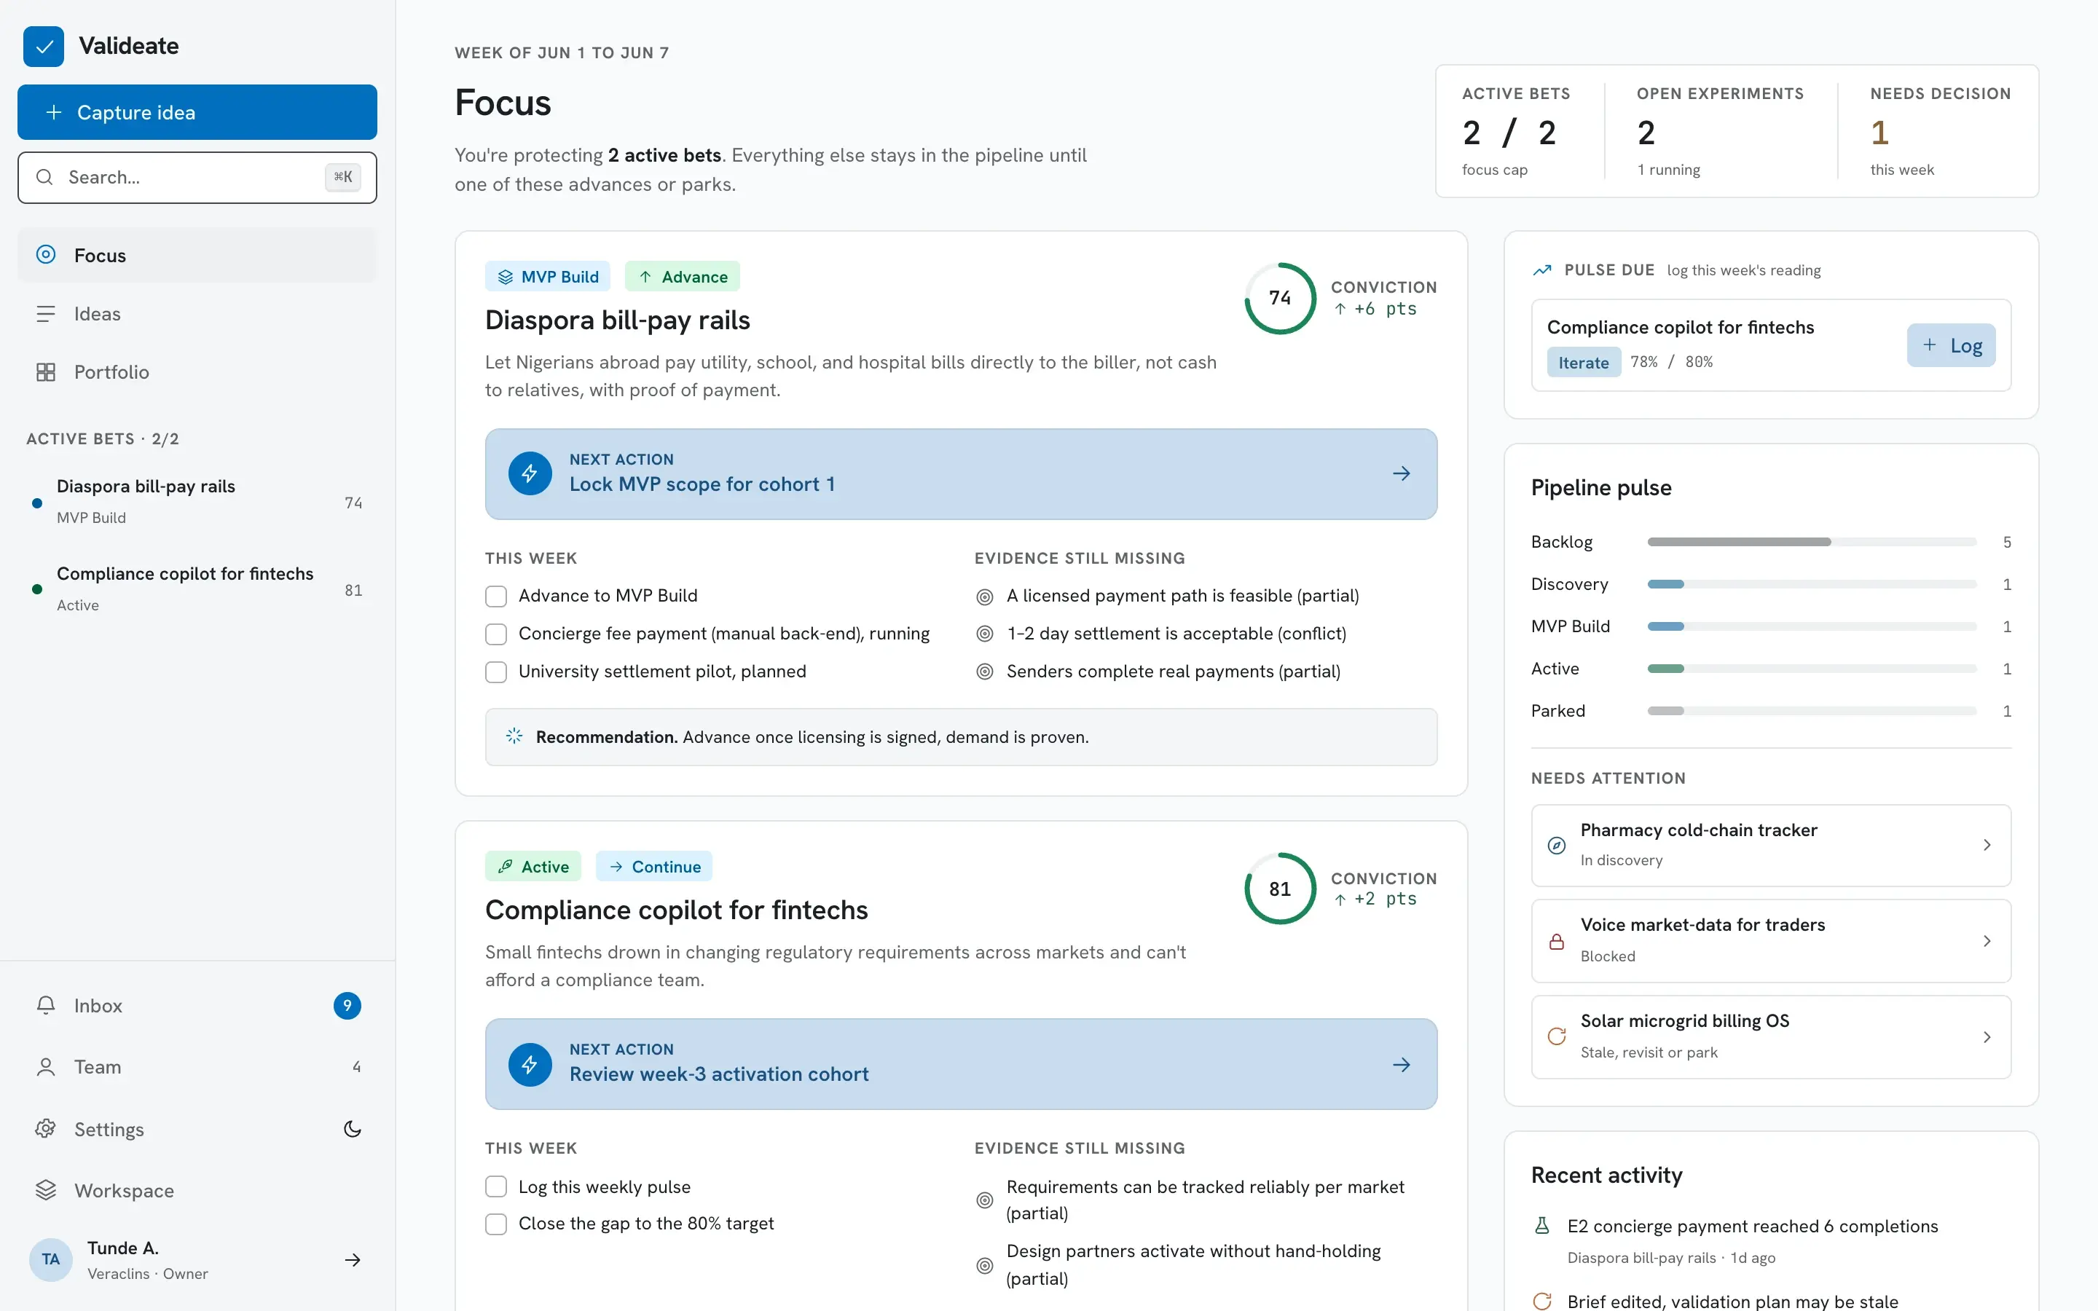
Task: Open arrow on Review week-3 activation cohort
Action: [1402, 1065]
